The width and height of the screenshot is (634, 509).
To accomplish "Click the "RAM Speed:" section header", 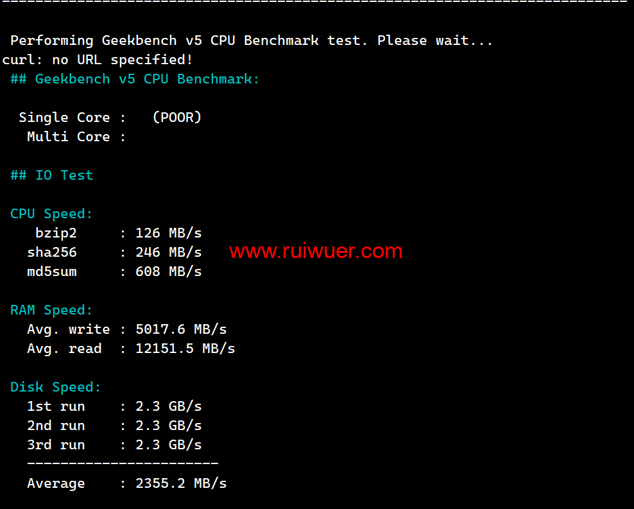I will coord(51,310).
